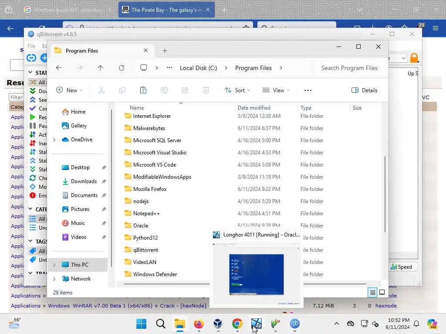Image resolution: width=446 pixels, height=334 pixels.
Task: Switch to details list view icon
Action: coord(373,292)
